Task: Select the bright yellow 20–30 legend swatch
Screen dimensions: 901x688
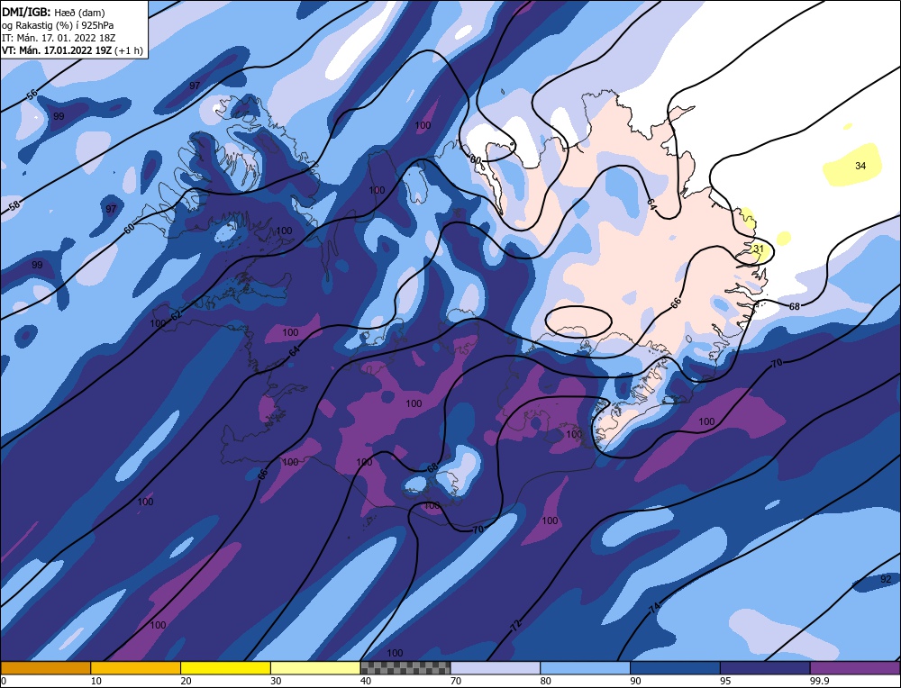Action: pos(225,667)
